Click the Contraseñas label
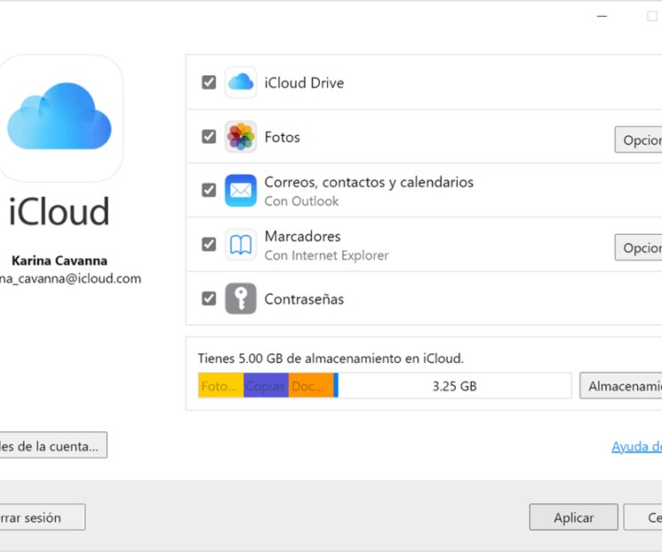The height and width of the screenshot is (552, 662). point(304,299)
